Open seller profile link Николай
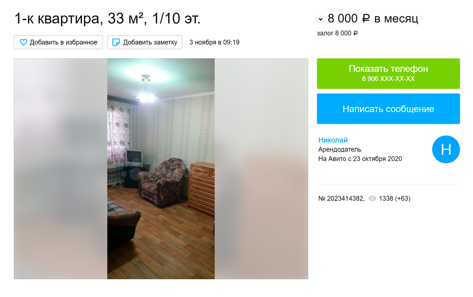The image size is (473, 297). coord(333,140)
